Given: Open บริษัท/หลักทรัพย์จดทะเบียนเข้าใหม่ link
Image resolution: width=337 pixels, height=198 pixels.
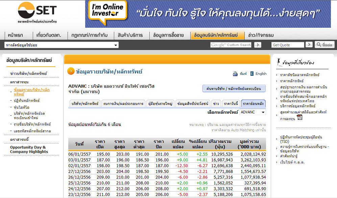Looking at the screenshot, I should tap(29, 115).
